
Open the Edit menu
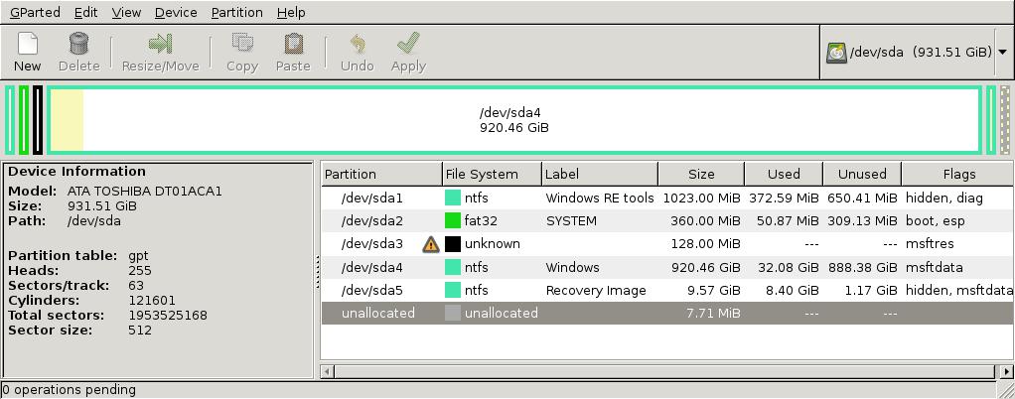point(86,12)
